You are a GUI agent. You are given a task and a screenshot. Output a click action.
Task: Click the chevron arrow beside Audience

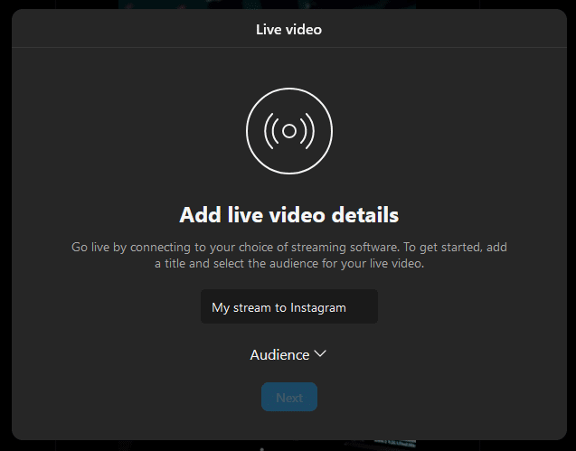pos(319,354)
